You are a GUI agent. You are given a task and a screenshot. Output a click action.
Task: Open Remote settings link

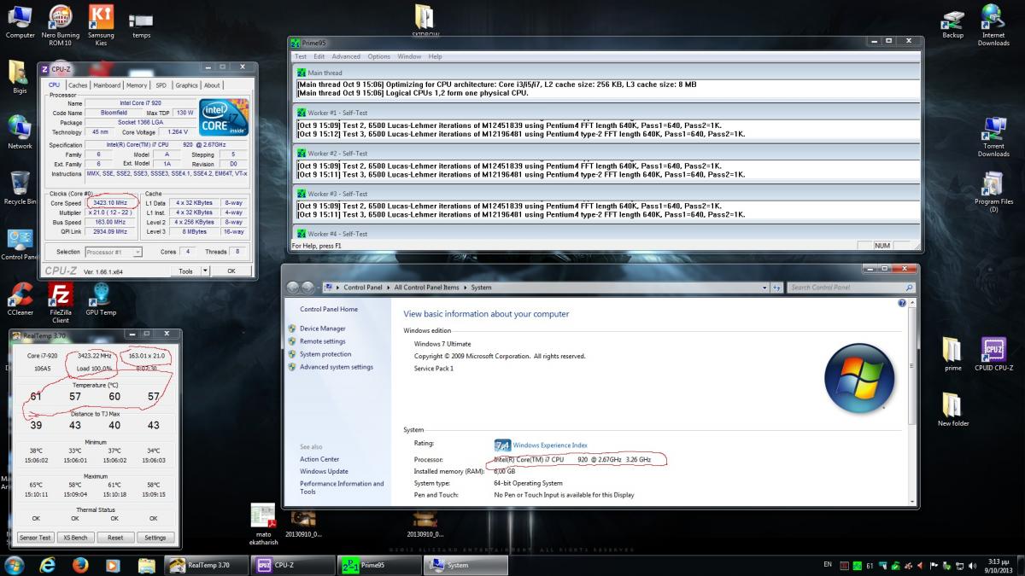coord(323,341)
